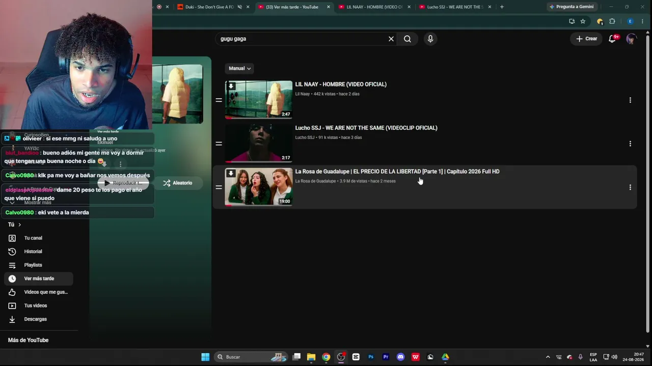Open Google Chrome from the taskbar

(x=326, y=357)
